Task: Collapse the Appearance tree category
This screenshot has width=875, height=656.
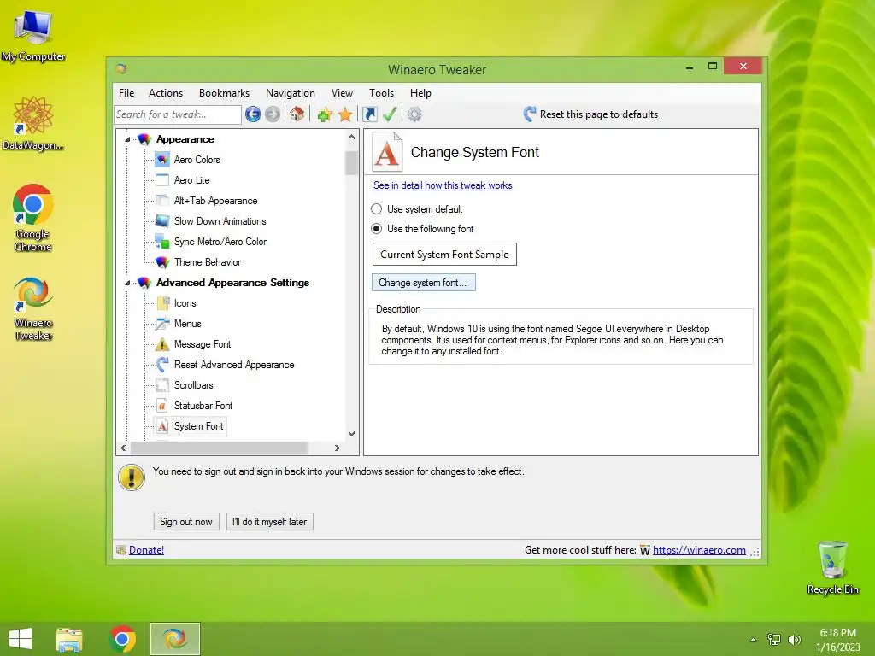Action: pos(128,139)
